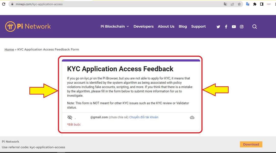
Task: Open the Support menu item
Action: pyautogui.click(x=198, y=26)
